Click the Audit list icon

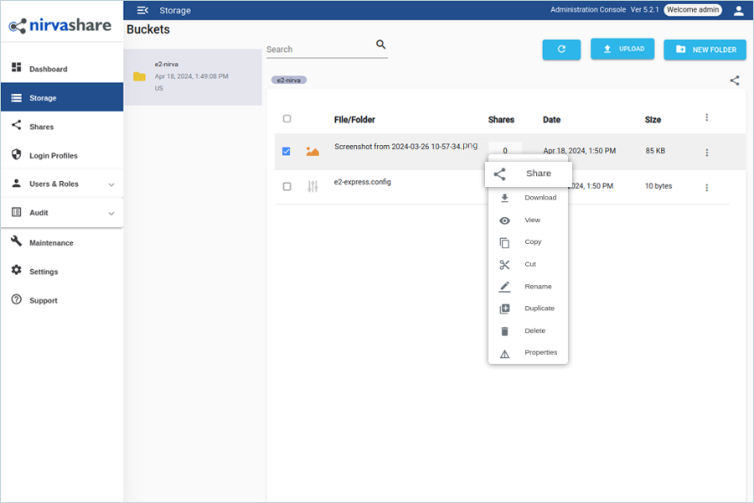click(17, 212)
